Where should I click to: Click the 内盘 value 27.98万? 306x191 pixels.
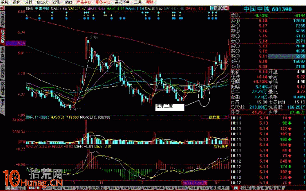point(297,112)
